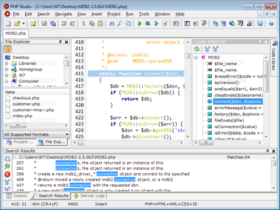
Task: Open the Project menu
Action: (x=114, y=14)
